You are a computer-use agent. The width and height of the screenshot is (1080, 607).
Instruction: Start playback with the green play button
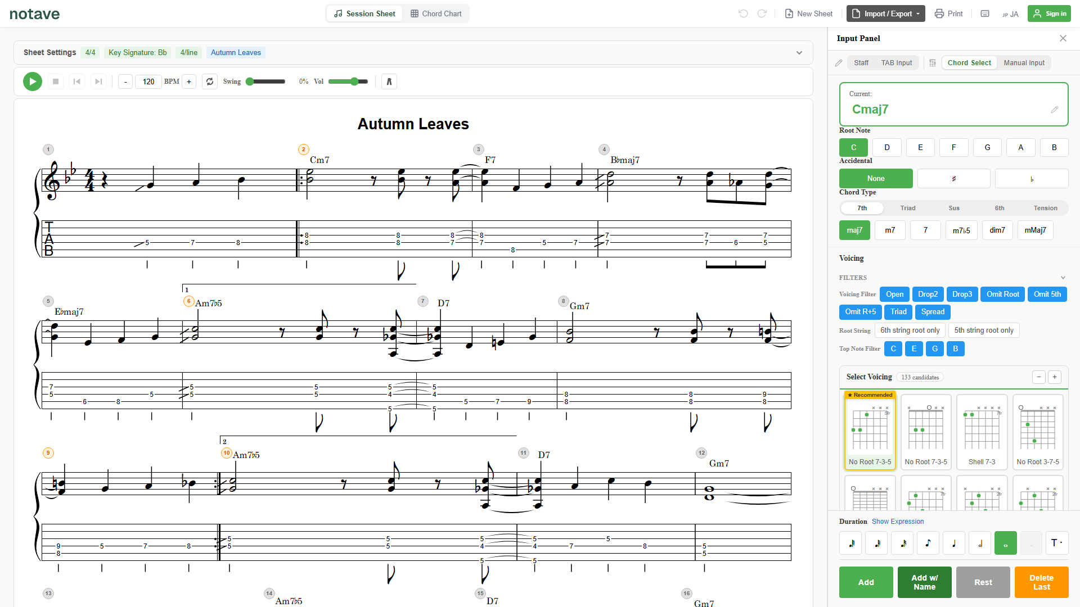33,81
